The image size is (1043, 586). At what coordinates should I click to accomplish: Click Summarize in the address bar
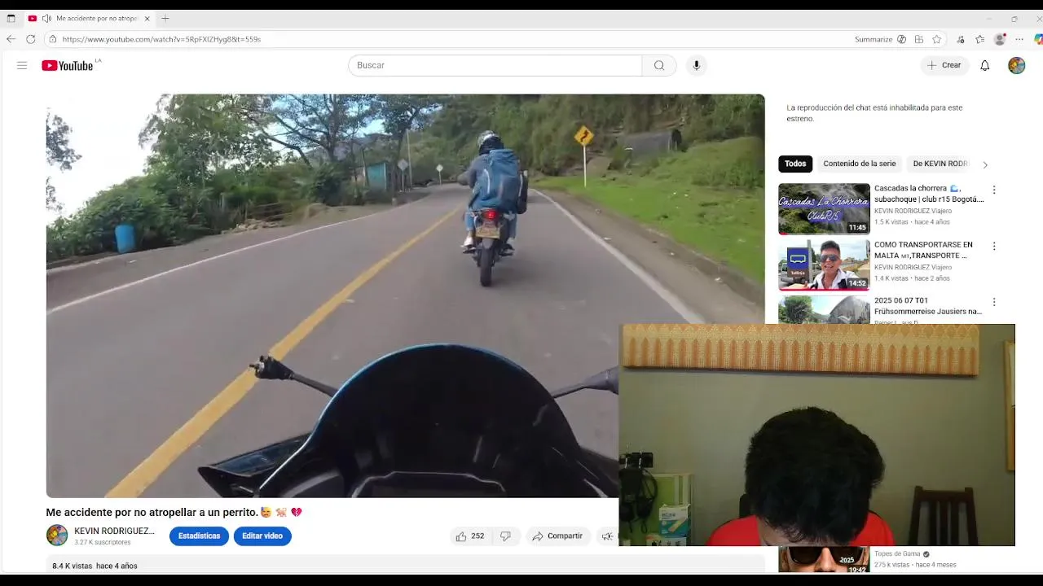tap(880, 39)
